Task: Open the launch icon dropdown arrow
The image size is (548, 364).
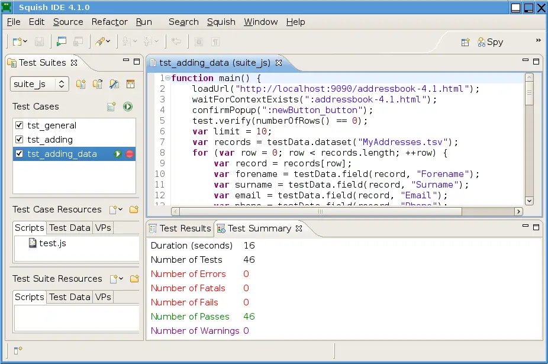Action: click(x=108, y=41)
